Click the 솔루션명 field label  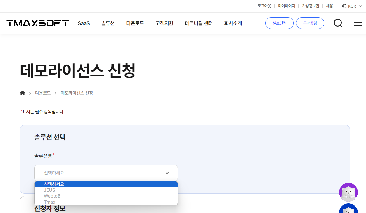pyautogui.click(x=43, y=156)
